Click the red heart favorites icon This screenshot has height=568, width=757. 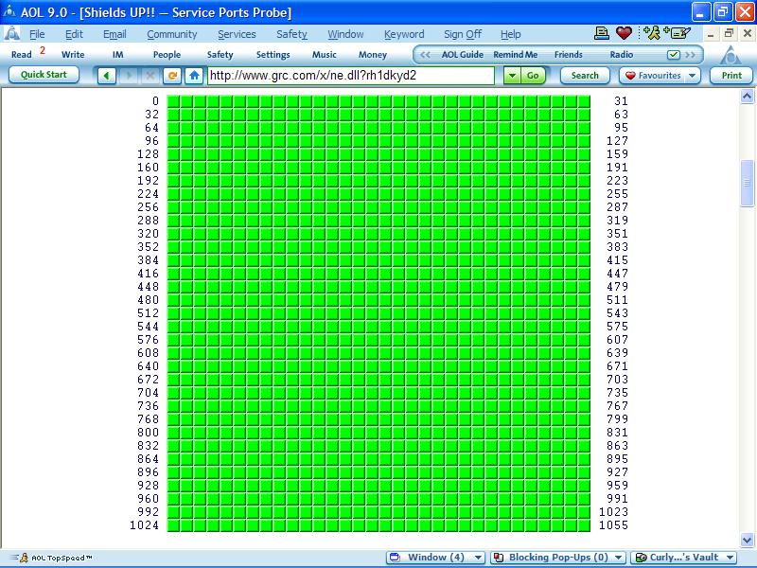tap(624, 33)
